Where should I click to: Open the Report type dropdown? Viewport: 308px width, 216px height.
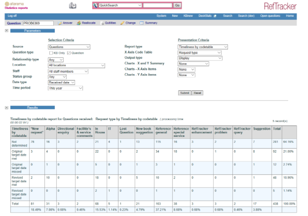[202, 47]
